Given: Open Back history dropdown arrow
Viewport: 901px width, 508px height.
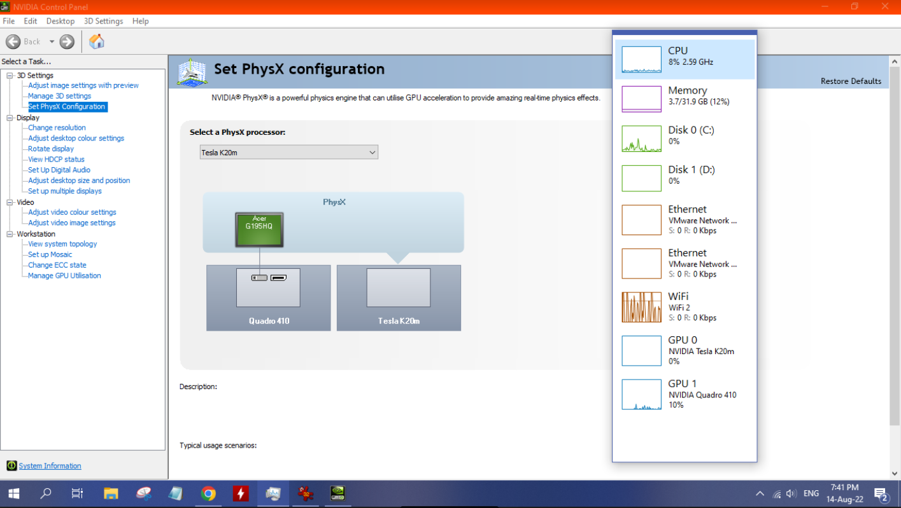Looking at the screenshot, I should coord(52,42).
